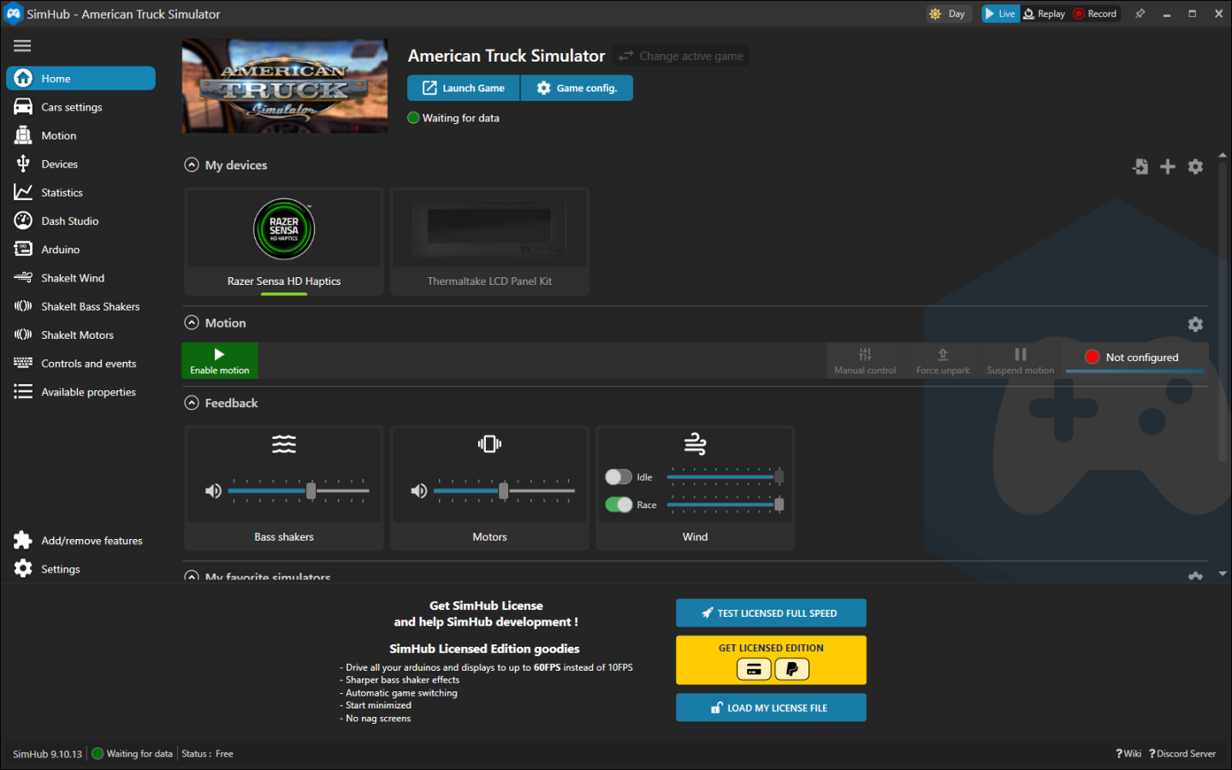Open Statistics in the sidebar
Screen dimensions: 1232x770
tap(80, 192)
